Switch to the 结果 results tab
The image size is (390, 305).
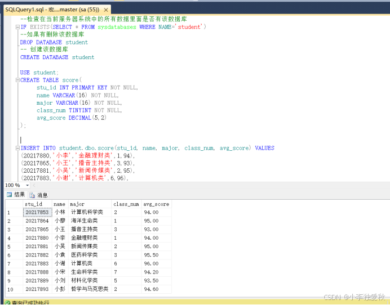[x=16, y=195]
